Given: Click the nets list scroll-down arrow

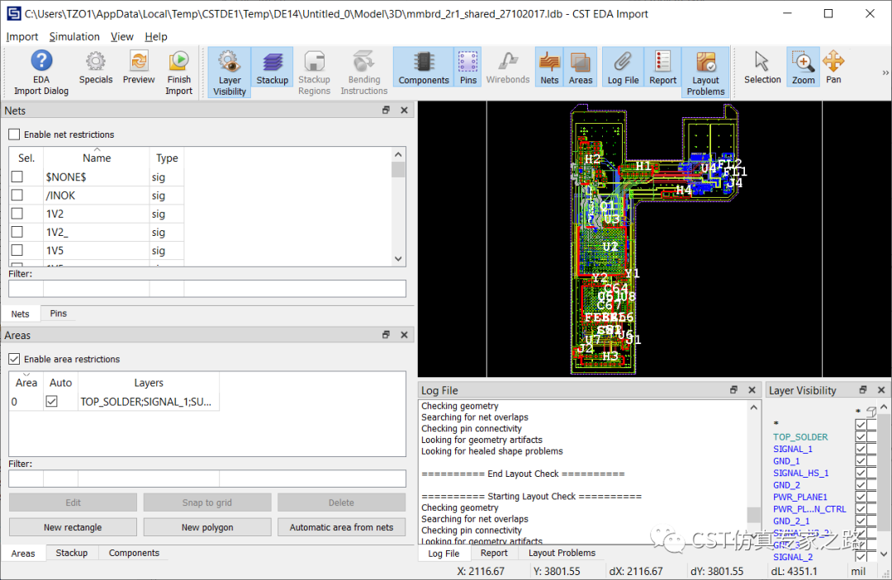Looking at the screenshot, I should coord(398,258).
